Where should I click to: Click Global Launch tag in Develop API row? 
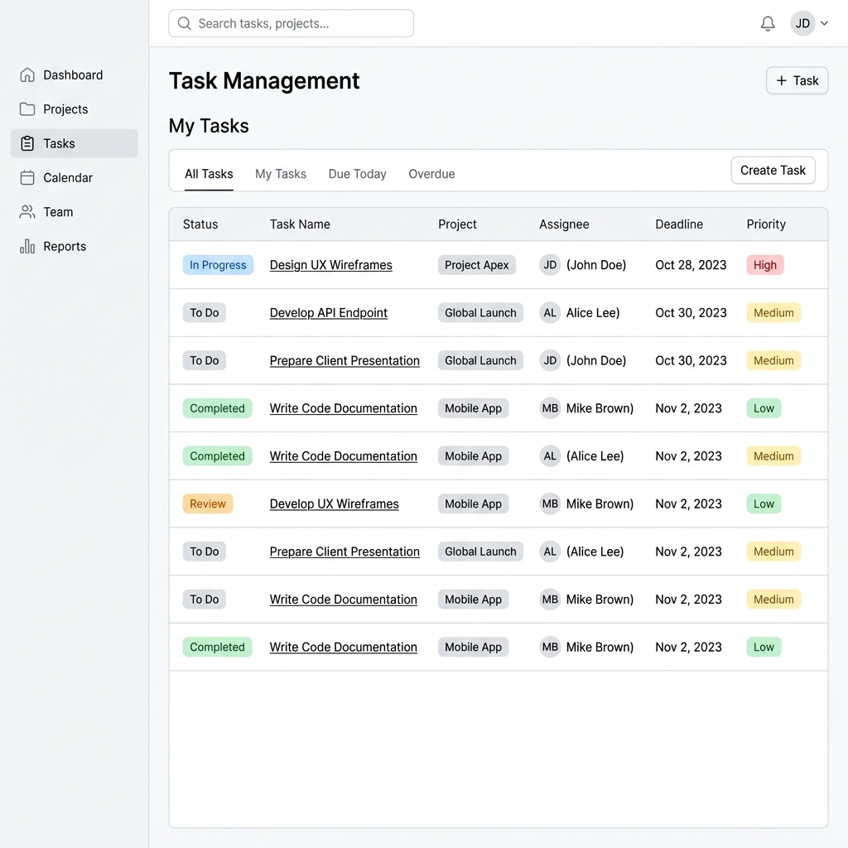click(x=480, y=312)
